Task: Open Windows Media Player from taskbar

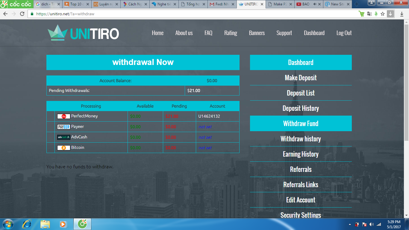Action: point(63,224)
